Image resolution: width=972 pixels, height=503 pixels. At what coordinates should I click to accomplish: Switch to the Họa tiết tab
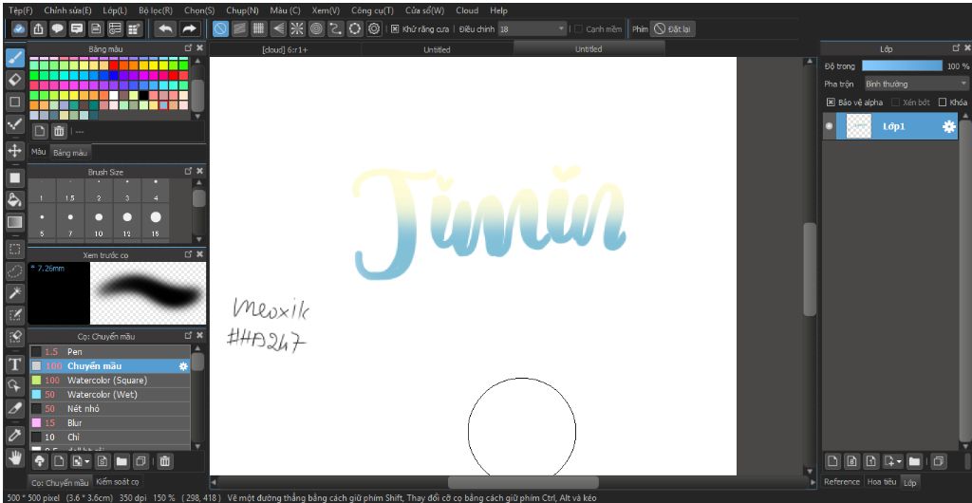tap(882, 482)
